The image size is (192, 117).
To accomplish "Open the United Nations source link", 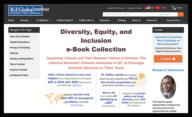I will pyautogui.click(x=77, y=105).
